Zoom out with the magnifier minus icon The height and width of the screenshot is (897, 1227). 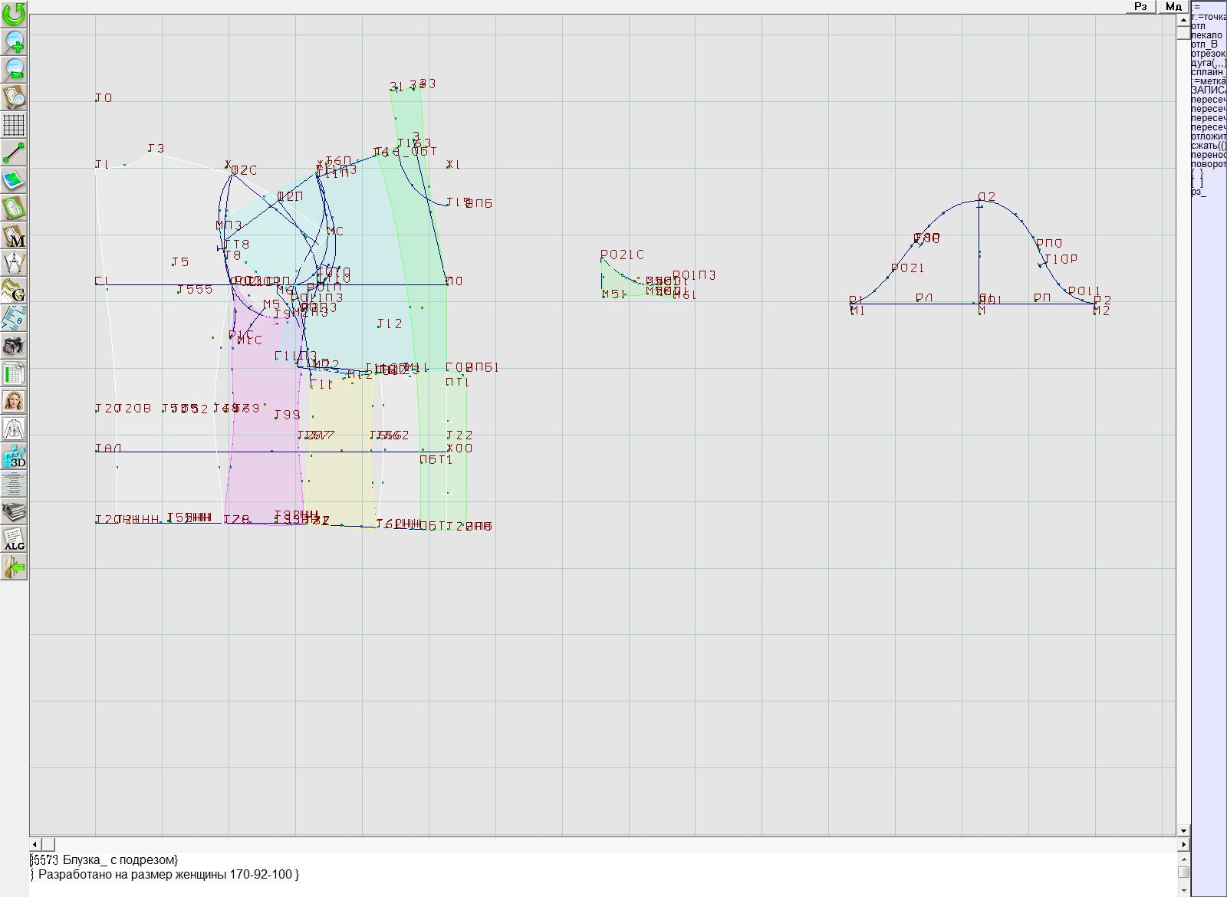click(x=14, y=69)
